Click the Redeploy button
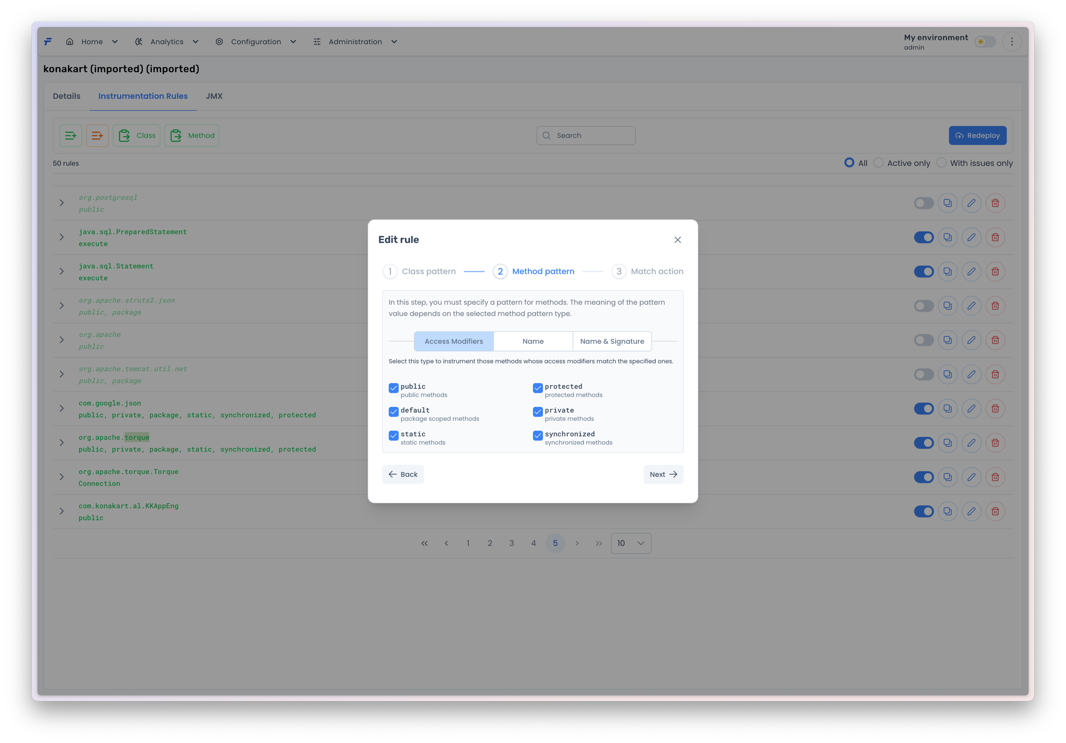Viewport: 1066px width, 743px height. 977,135
